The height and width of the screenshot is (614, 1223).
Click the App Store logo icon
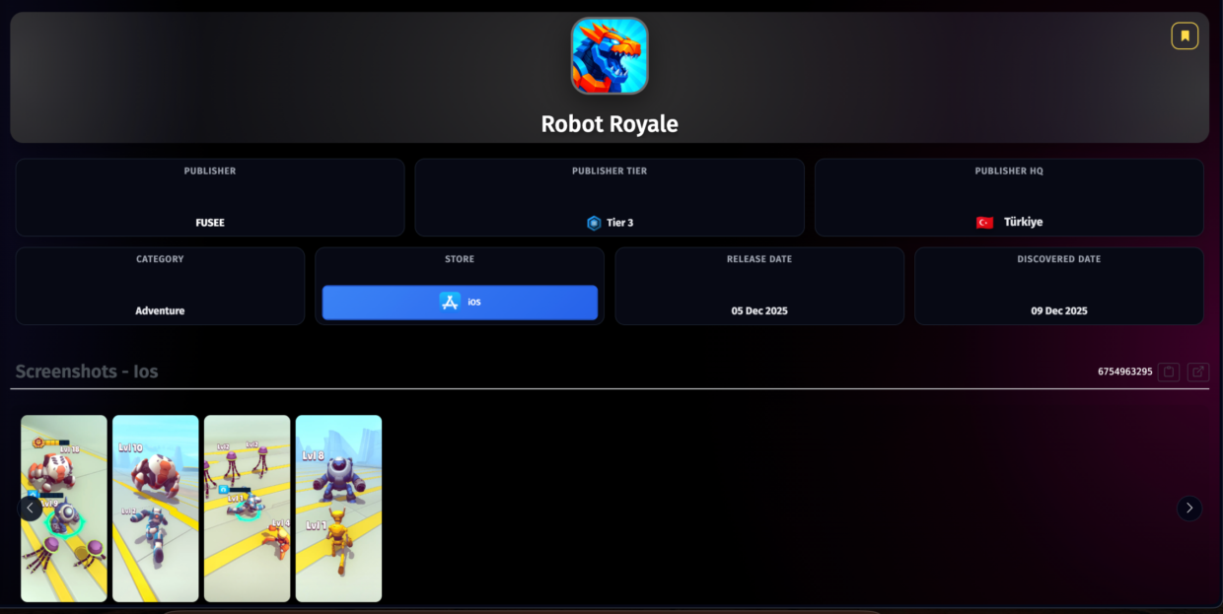coord(450,303)
